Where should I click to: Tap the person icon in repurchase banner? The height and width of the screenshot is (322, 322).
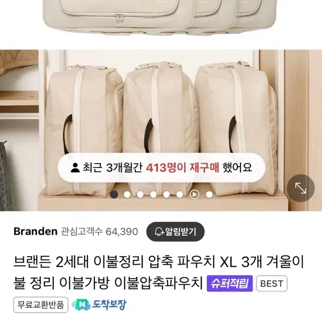point(75,167)
